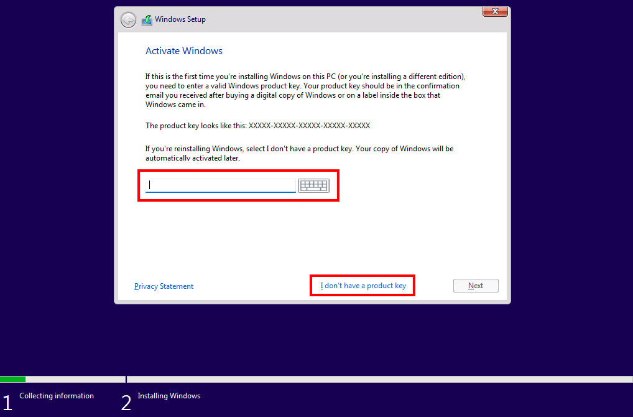This screenshot has height=417, width=633.
Task: Focus the product key text field
Action: pos(220,185)
